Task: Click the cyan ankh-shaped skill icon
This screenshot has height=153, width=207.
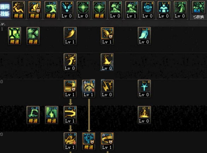Action: tap(144, 89)
